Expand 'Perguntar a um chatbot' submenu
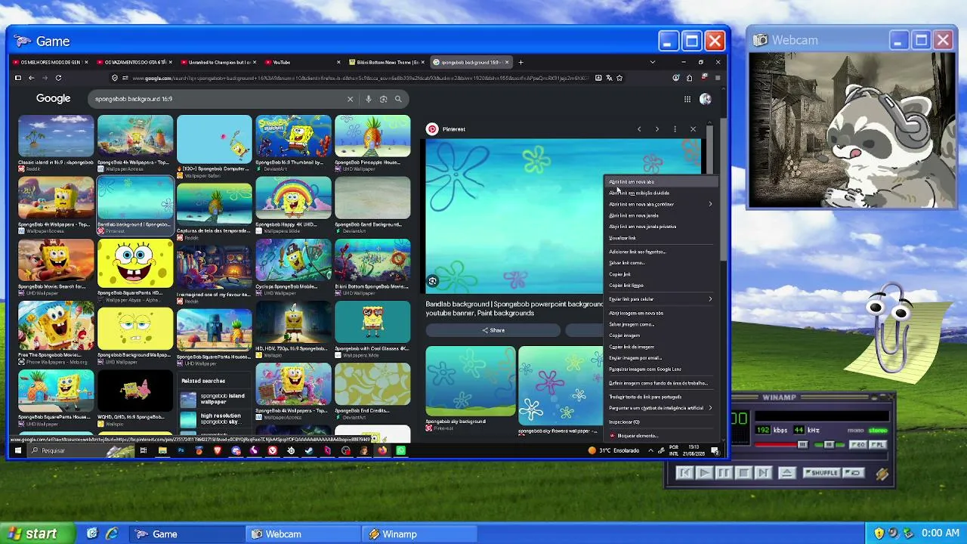This screenshot has width=967, height=544. click(x=660, y=408)
